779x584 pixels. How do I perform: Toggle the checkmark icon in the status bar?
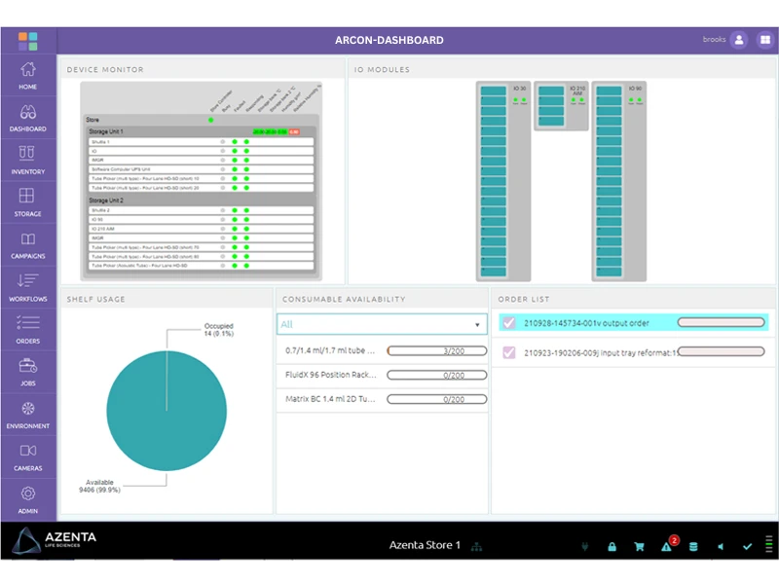(748, 546)
